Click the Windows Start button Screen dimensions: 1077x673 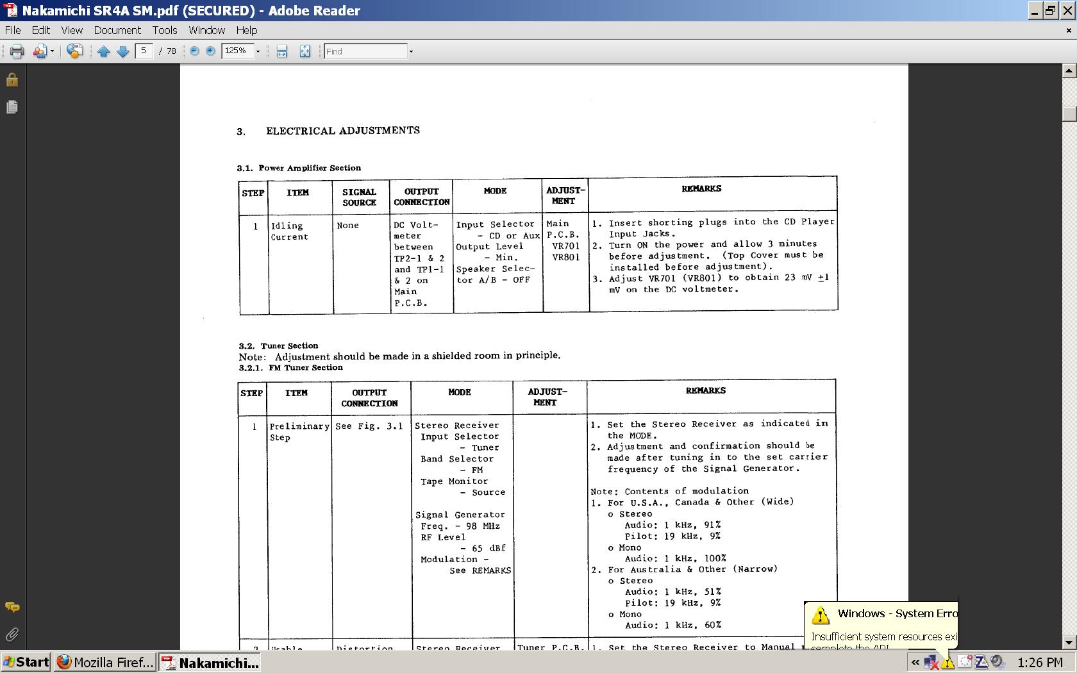(26, 662)
